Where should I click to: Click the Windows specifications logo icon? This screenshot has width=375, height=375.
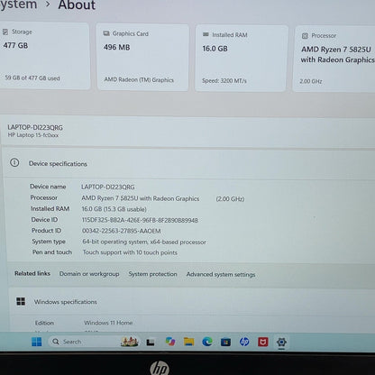pos(21,301)
